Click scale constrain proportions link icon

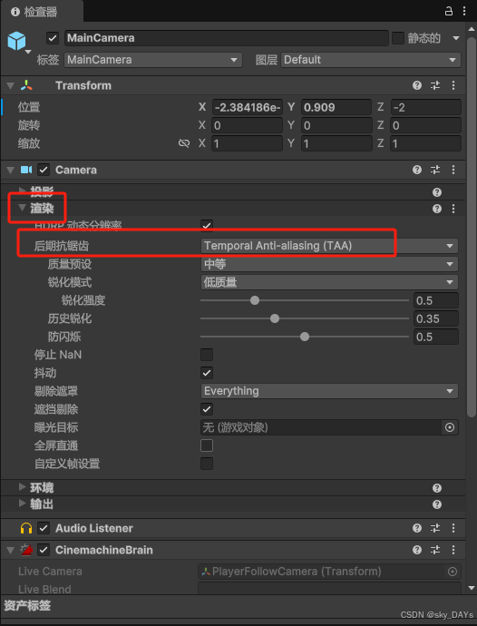click(x=184, y=143)
